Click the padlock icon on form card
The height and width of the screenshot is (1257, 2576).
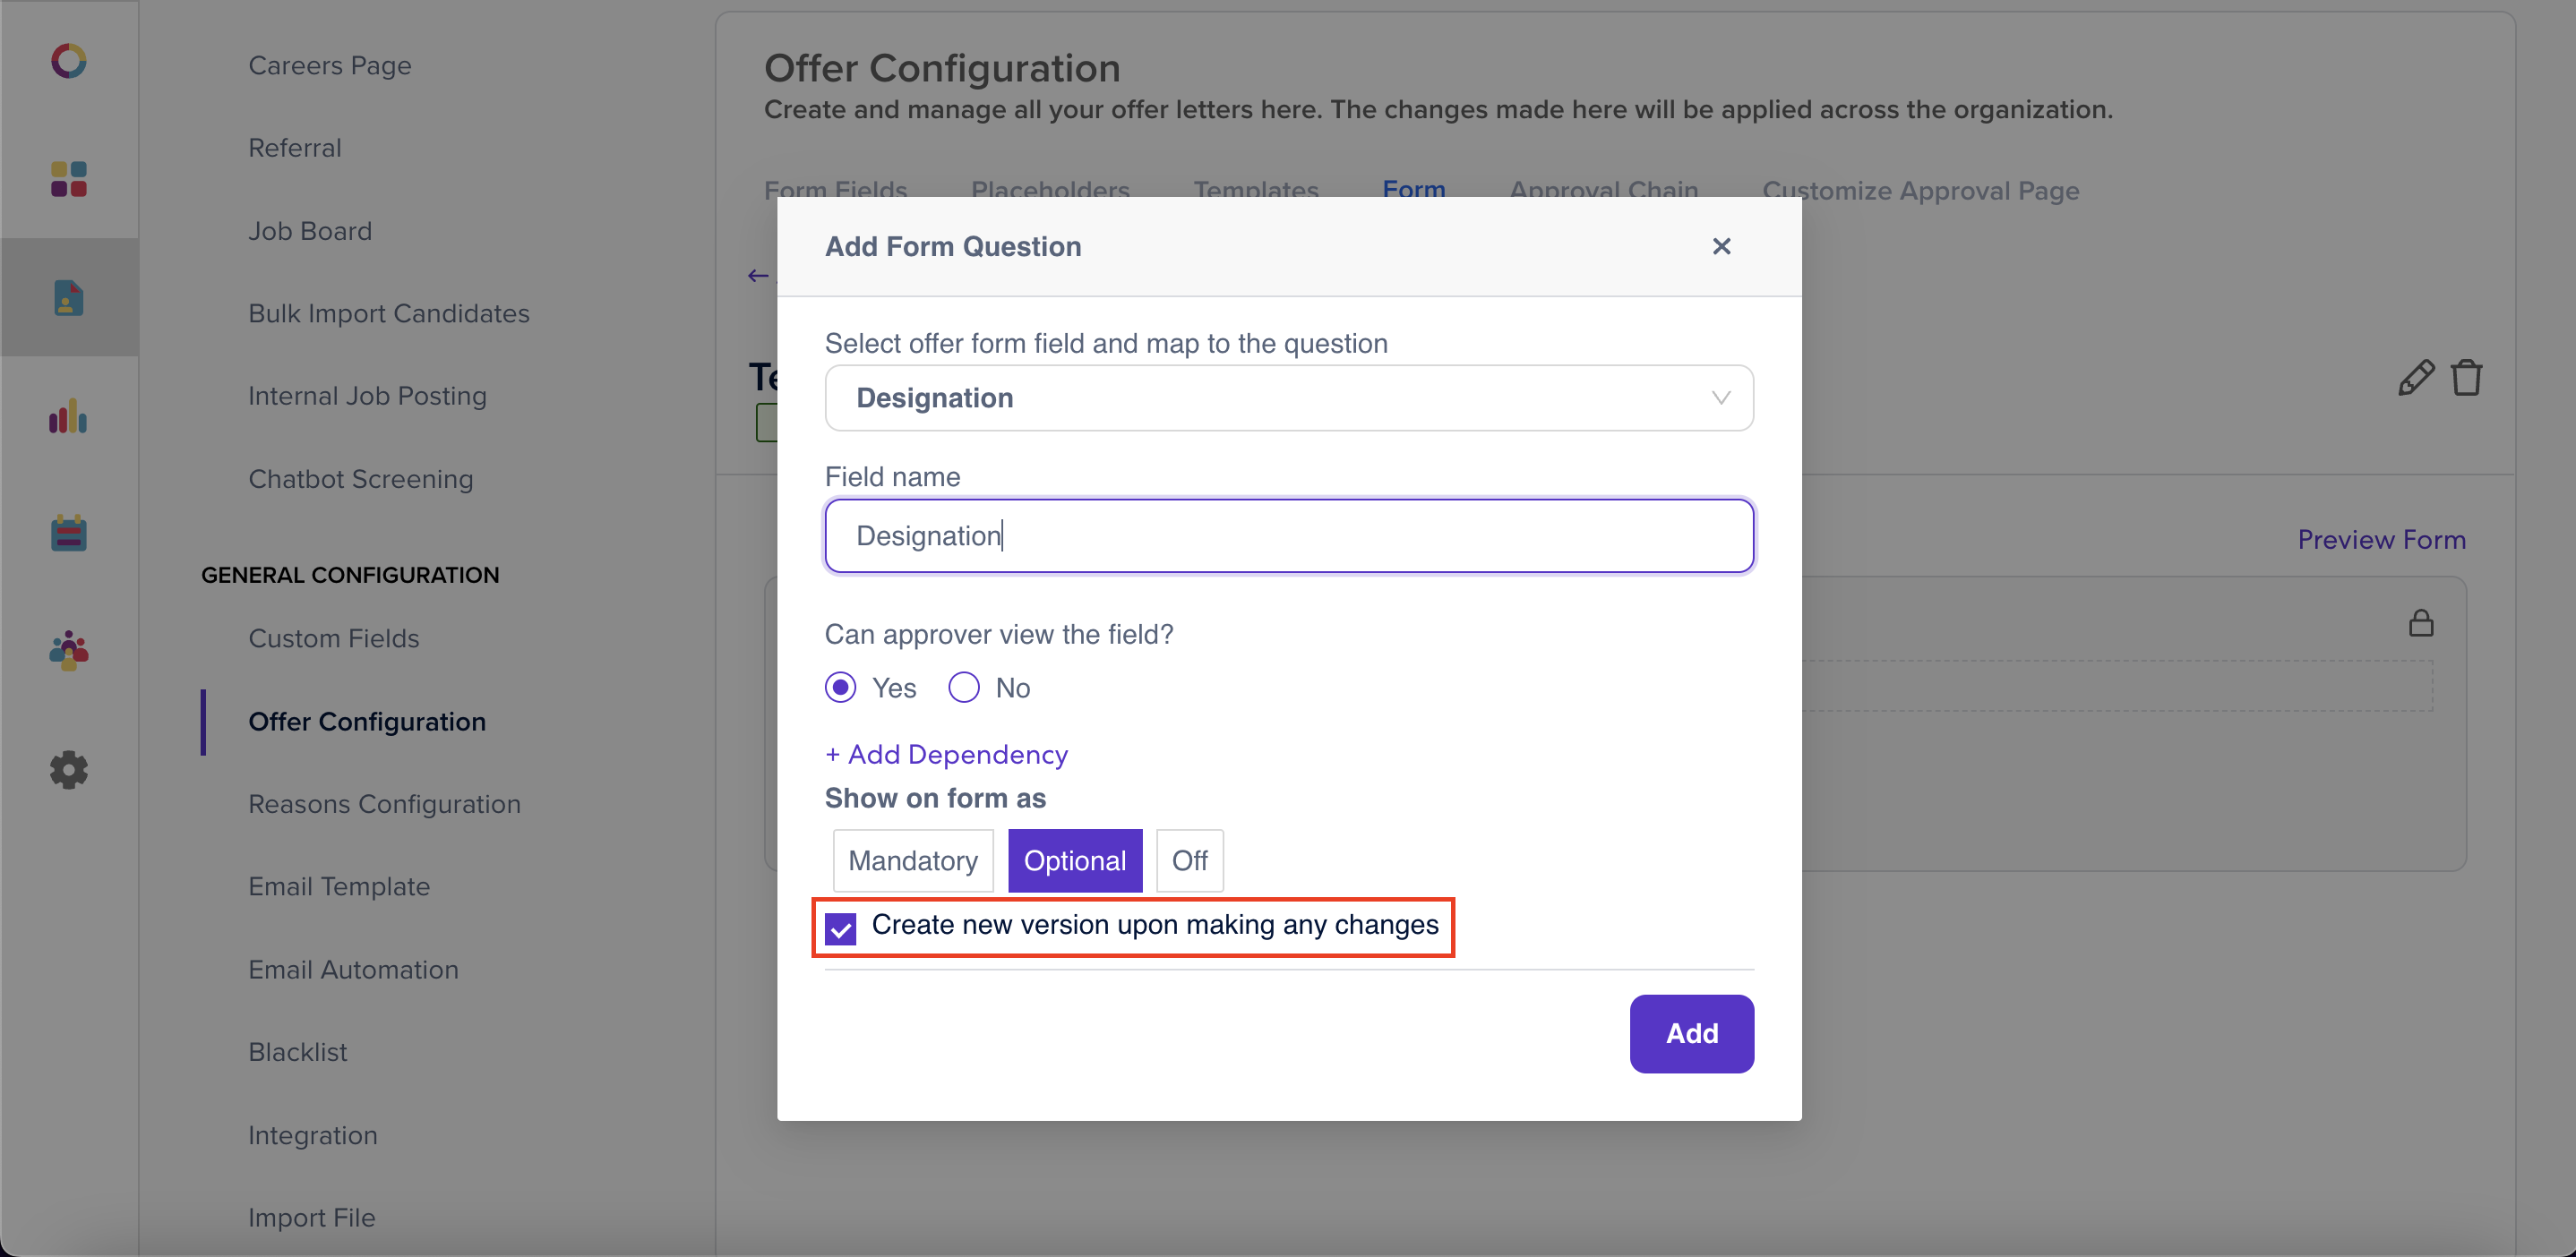point(2421,622)
